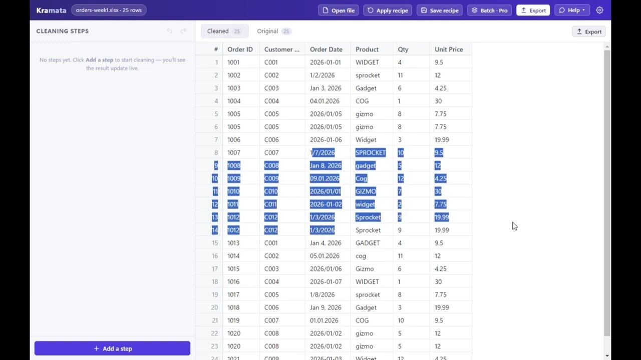The width and height of the screenshot is (641, 360).
Task: Open the Help dropdown menu
Action: pyautogui.click(x=572, y=10)
